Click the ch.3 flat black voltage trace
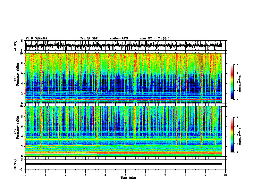 [123, 164]
